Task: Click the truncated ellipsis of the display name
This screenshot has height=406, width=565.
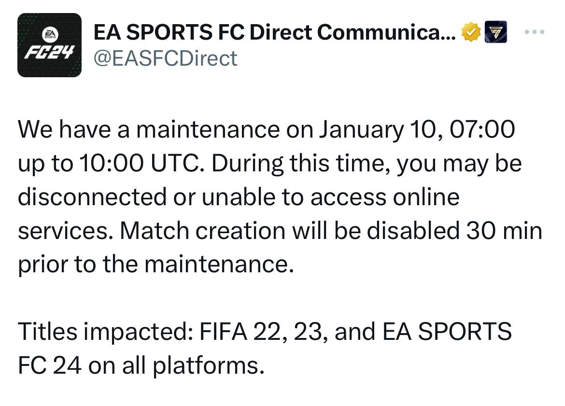Action: [448, 37]
